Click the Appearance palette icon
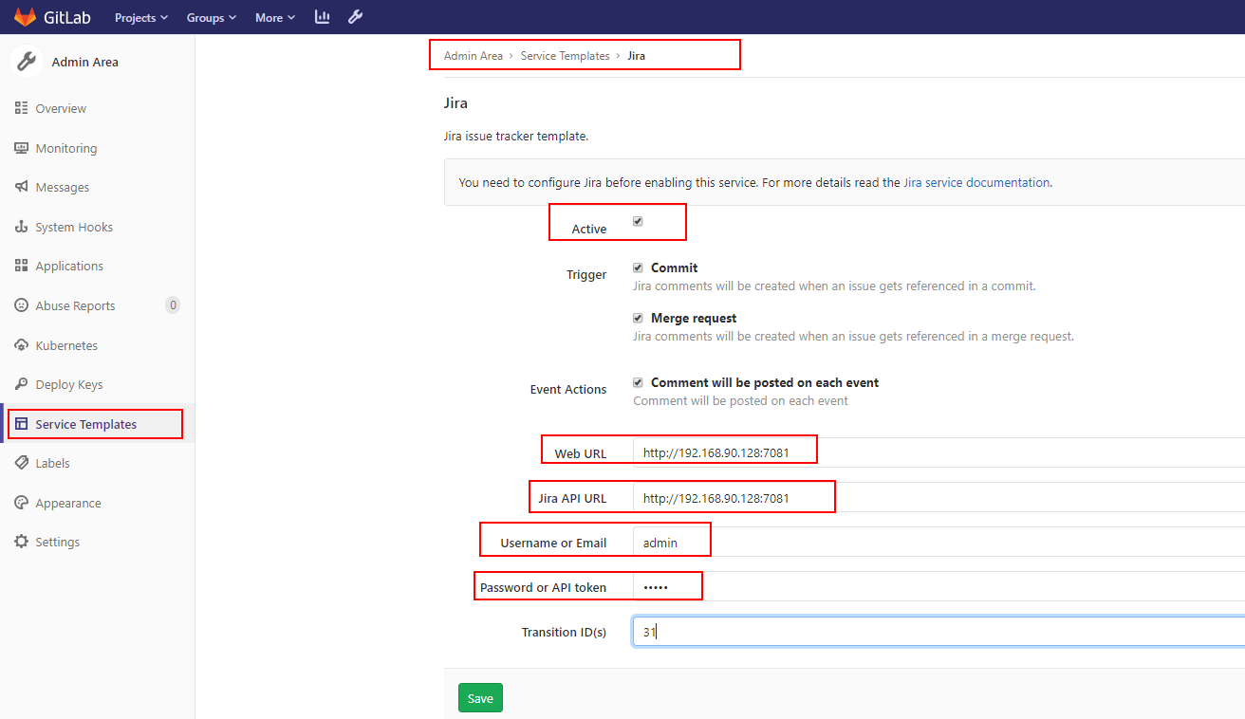This screenshot has height=719, width=1245. tap(21, 503)
